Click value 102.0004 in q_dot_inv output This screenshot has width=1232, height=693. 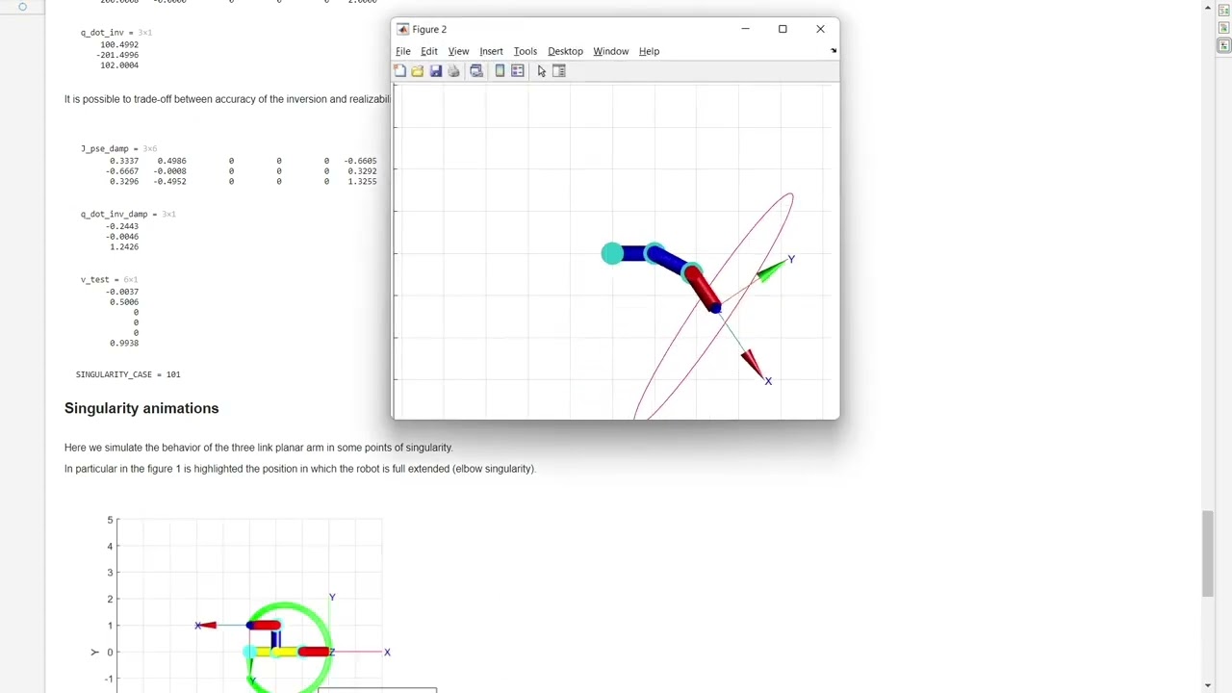click(119, 65)
